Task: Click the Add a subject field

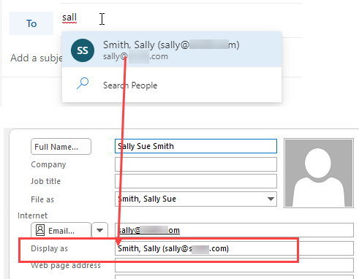Action: [36, 58]
